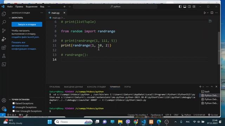Open the Extensions view
225x126 pixels.
(x=4, y=48)
